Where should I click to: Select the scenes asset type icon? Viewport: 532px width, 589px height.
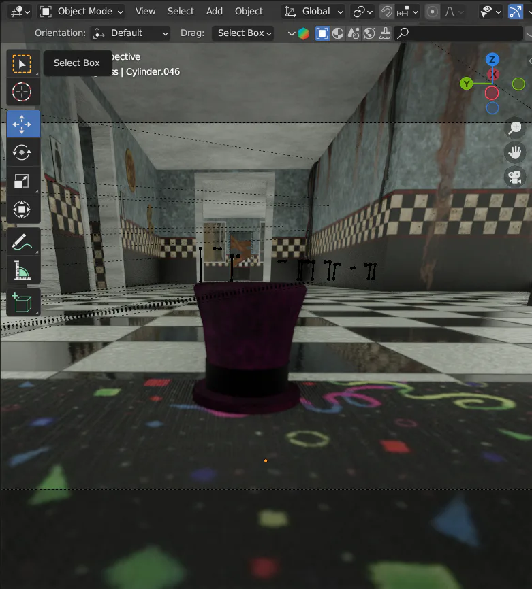coord(354,33)
